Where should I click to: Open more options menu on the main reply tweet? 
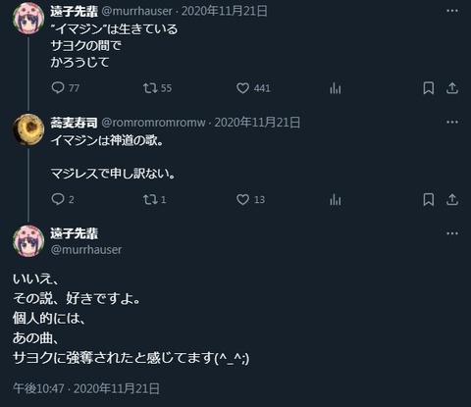[452, 233]
